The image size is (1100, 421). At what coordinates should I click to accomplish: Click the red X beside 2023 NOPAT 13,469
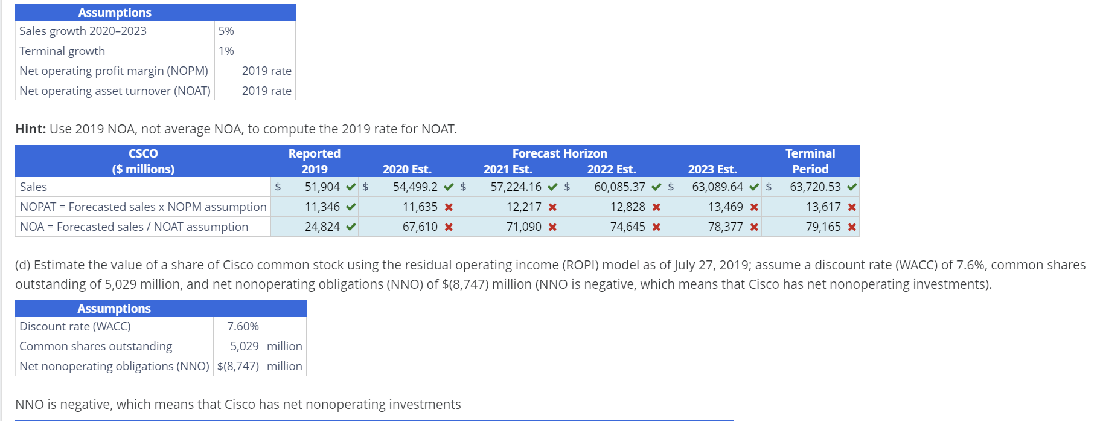click(x=754, y=207)
